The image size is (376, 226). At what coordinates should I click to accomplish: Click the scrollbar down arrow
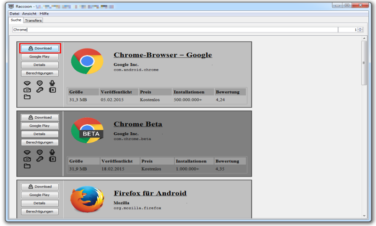(x=364, y=216)
